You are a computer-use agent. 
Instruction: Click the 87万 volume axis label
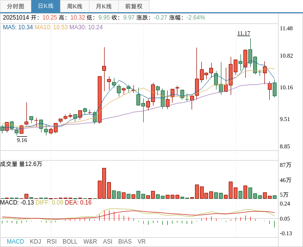point(285,165)
